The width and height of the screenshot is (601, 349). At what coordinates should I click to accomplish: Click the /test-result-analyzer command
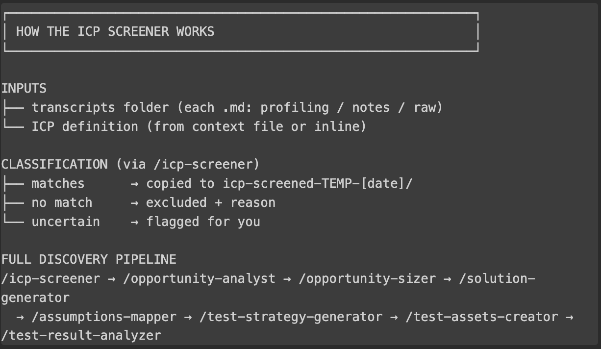(x=81, y=336)
